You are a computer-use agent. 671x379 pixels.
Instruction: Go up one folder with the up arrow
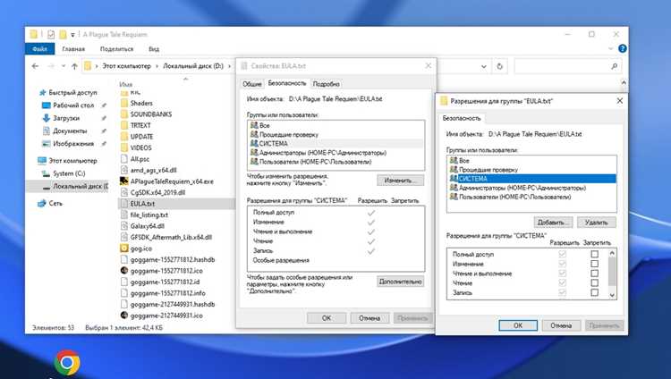coord(74,66)
